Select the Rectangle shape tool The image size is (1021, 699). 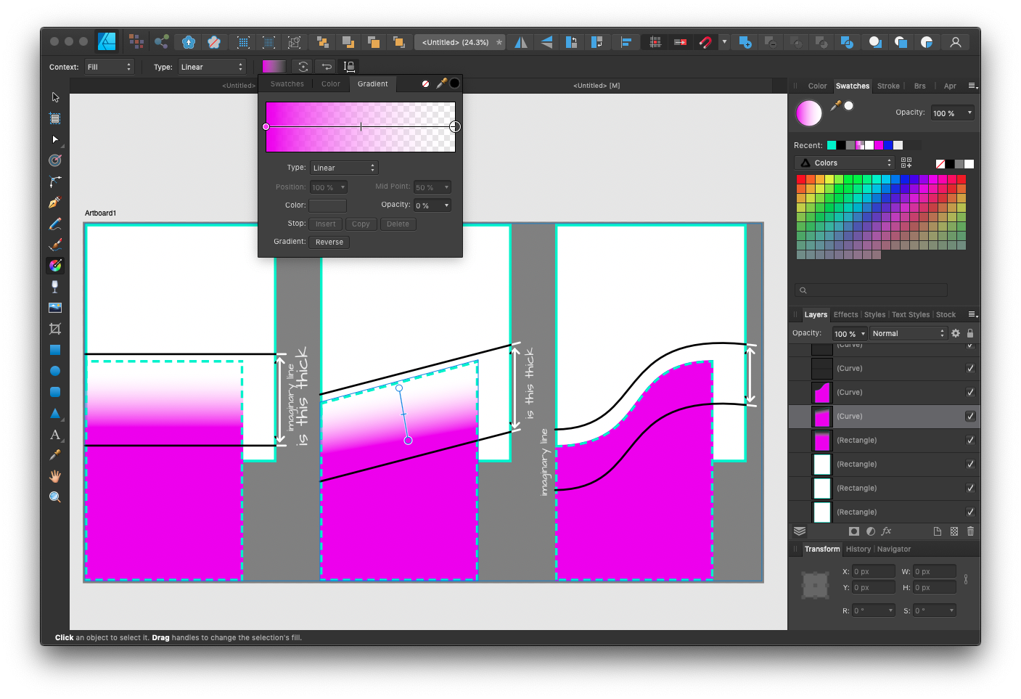click(54, 350)
